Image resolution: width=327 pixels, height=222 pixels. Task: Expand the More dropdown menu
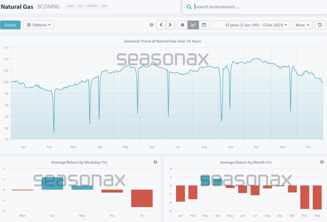[x=302, y=25]
